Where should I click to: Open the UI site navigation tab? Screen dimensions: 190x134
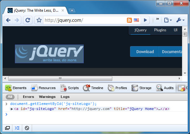click(175, 30)
